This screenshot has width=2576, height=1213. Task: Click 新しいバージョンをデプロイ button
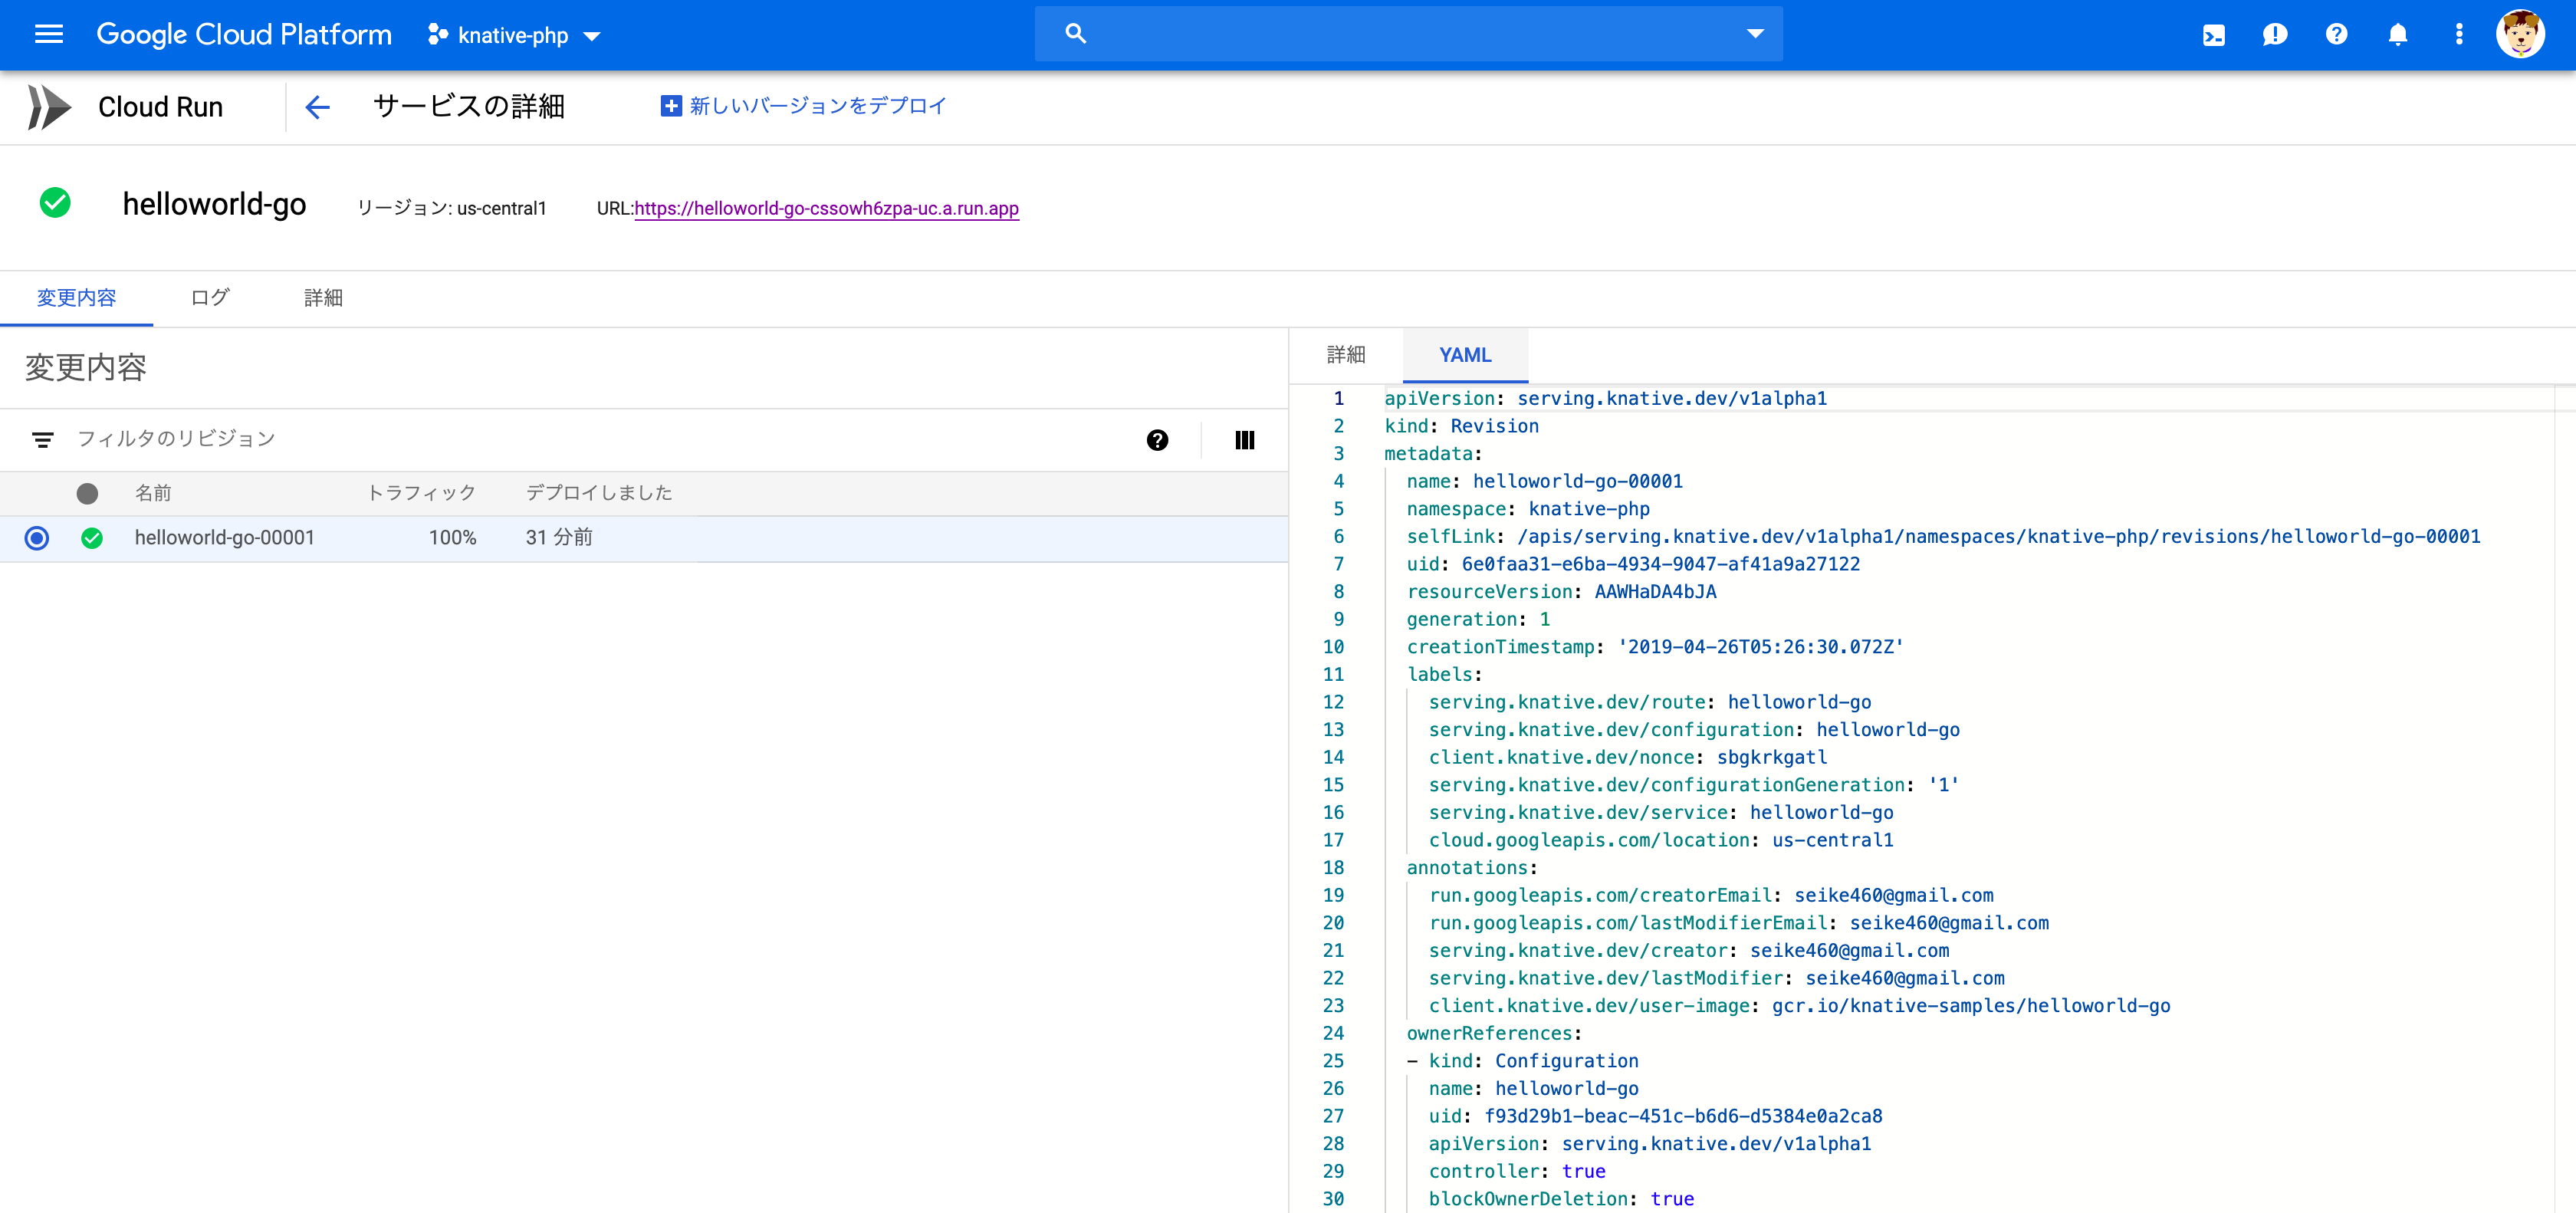(803, 105)
